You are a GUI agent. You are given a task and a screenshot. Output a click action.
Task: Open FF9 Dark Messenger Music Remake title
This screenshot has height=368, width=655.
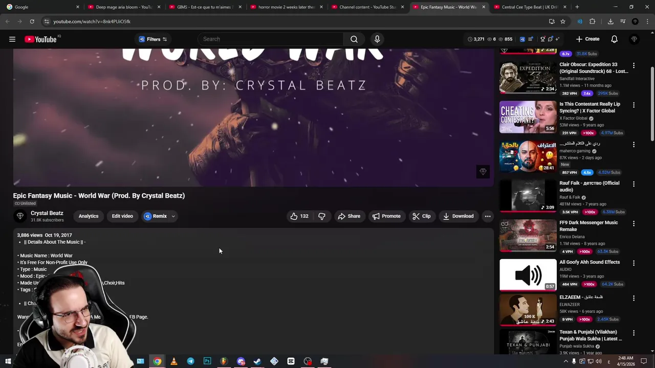[x=588, y=226]
